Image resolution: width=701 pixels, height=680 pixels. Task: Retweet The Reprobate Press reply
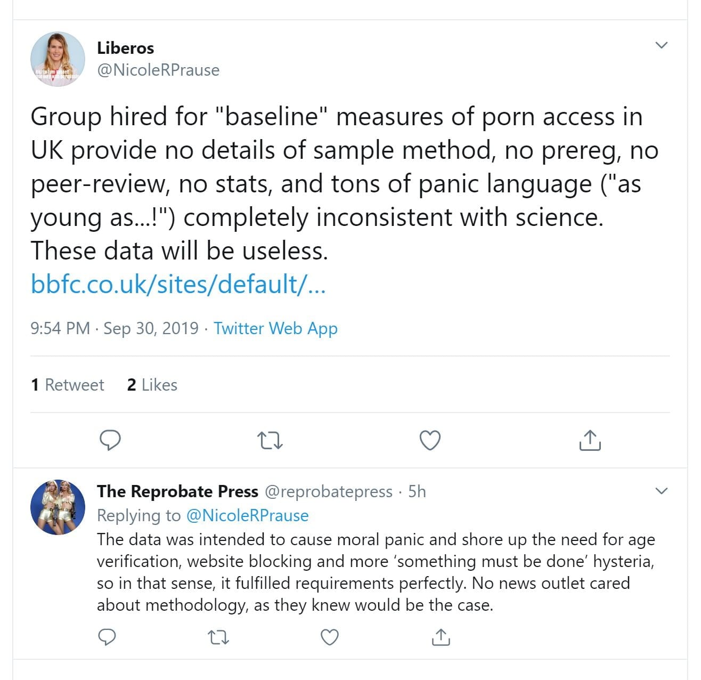[x=218, y=637]
